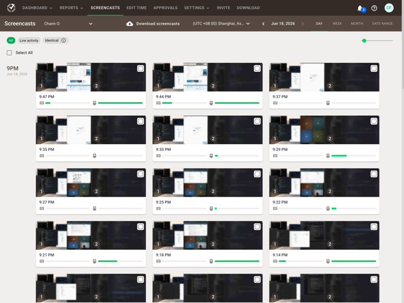Open the notifications bell
The width and height of the screenshot is (404, 303).
360,8
